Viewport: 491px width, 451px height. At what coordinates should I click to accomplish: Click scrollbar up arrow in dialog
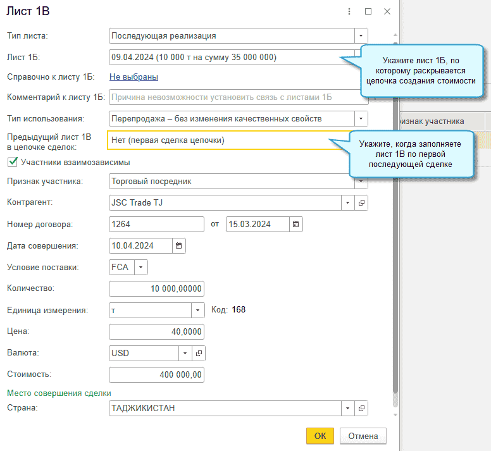[395, 35]
